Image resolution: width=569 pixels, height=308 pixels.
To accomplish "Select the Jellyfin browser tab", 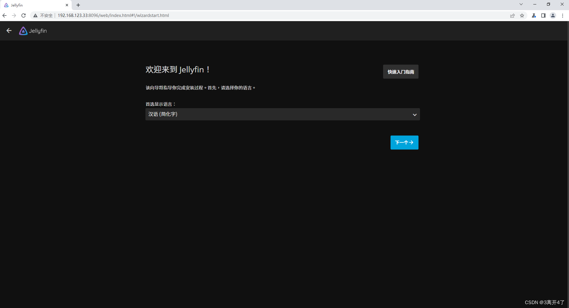I will tap(33, 5).
